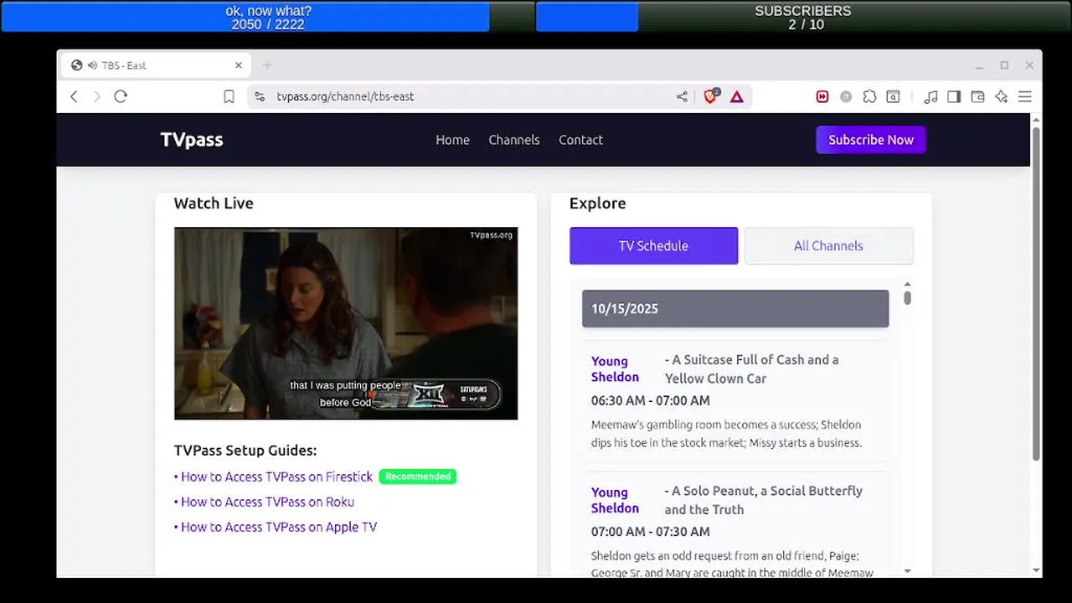Image resolution: width=1072 pixels, height=603 pixels.
Task: Click the gray circular extension icon
Action: pos(846,96)
